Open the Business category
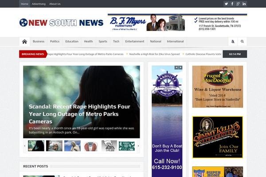The image size is (266, 177). 39,42
